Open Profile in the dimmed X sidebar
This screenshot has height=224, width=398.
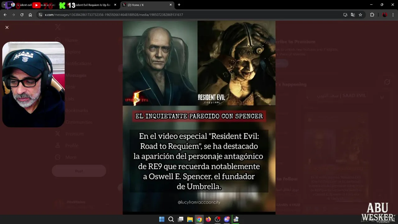tap(67, 146)
